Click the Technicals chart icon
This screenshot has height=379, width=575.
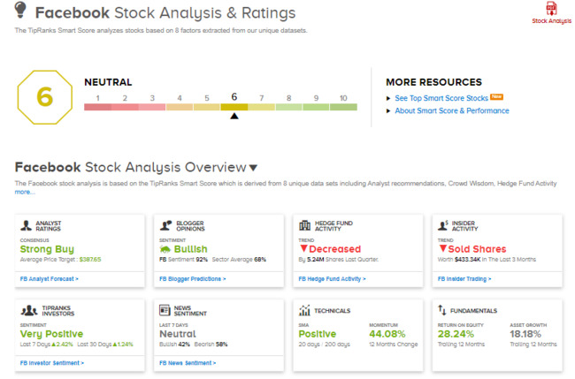click(x=305, y=310)
